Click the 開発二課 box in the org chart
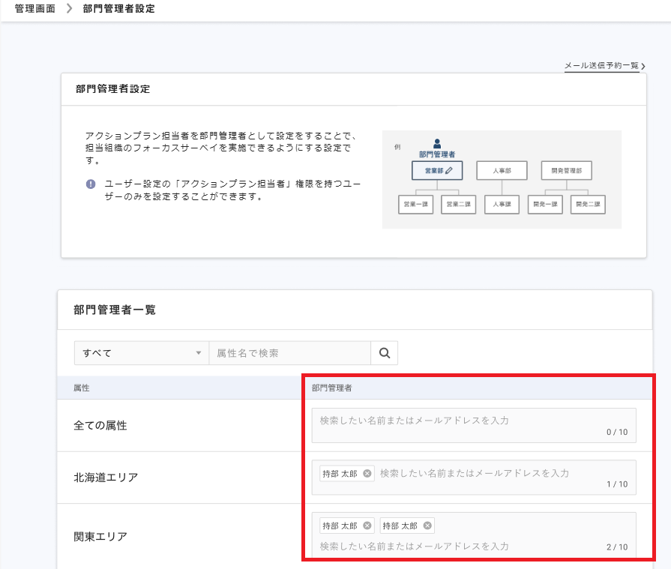The image size is (671, 569). [x=586, y=204]
